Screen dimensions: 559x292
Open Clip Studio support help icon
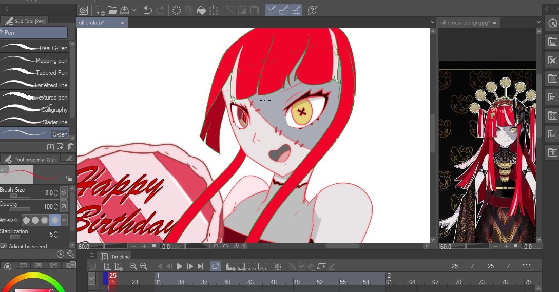312,10
